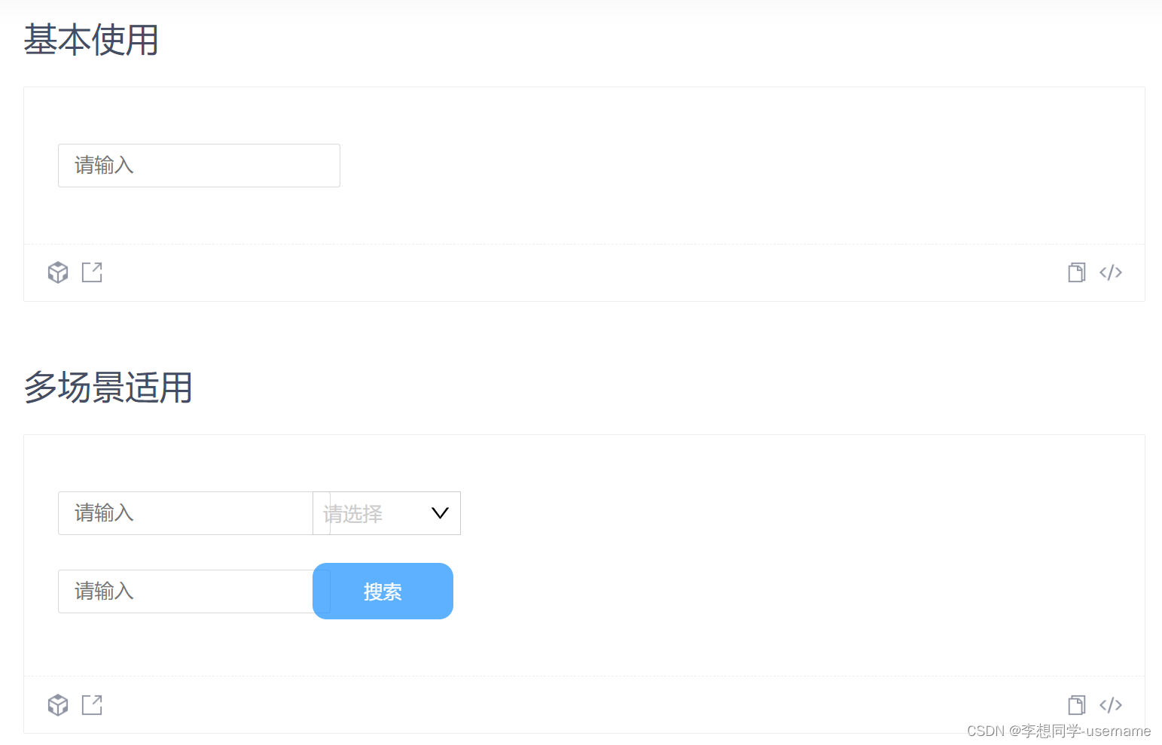
Task: Click the CSDN @李想同学-username watermark
Action: point(1059,731)
